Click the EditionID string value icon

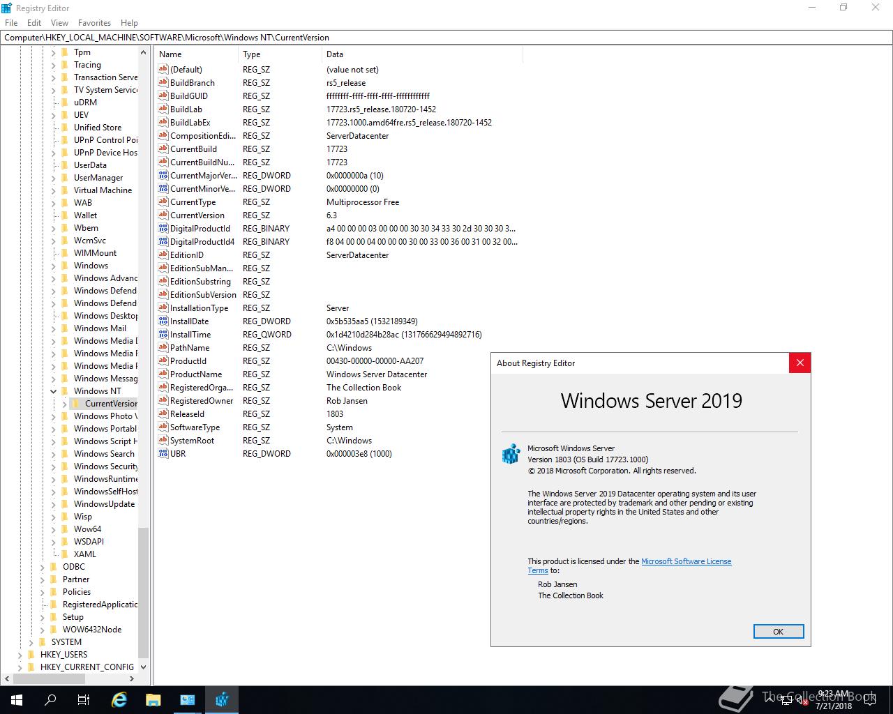pos(163,255)
